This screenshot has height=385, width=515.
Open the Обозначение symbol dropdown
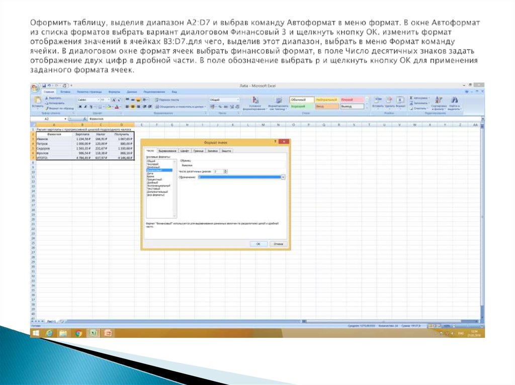coord(283,177)
